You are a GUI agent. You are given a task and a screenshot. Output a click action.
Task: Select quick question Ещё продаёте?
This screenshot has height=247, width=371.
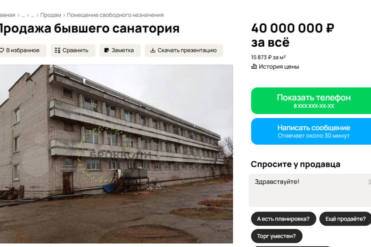click(345, 219)
